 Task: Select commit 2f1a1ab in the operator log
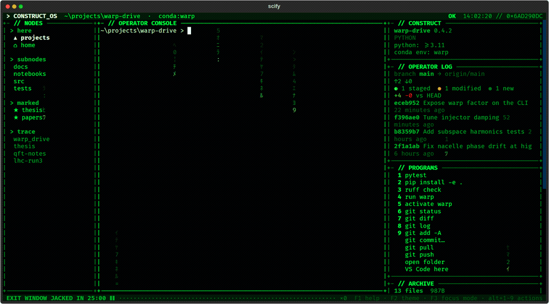(407, 146)
